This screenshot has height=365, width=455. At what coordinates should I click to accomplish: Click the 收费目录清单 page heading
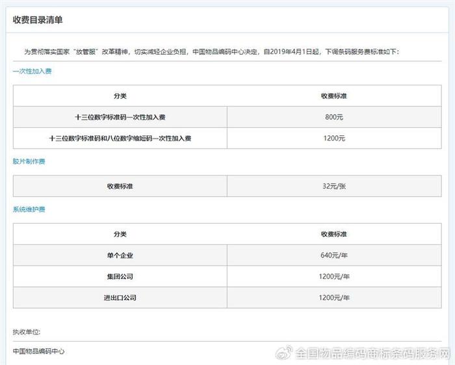click(38, 20)
